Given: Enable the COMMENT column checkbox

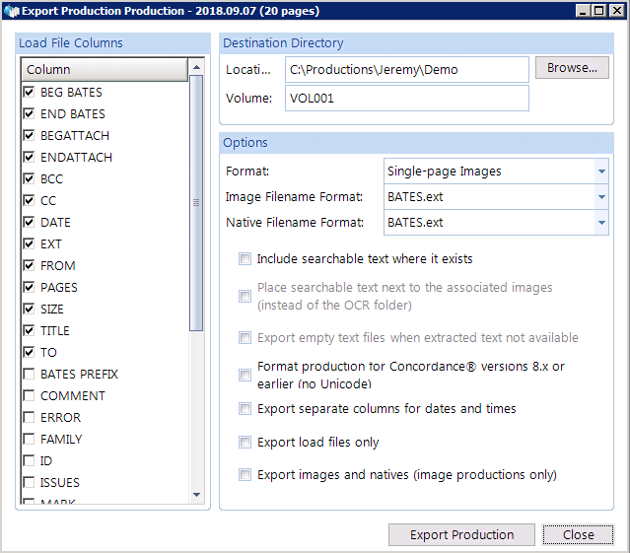Looking at the screenshot, I should (29, 395).
